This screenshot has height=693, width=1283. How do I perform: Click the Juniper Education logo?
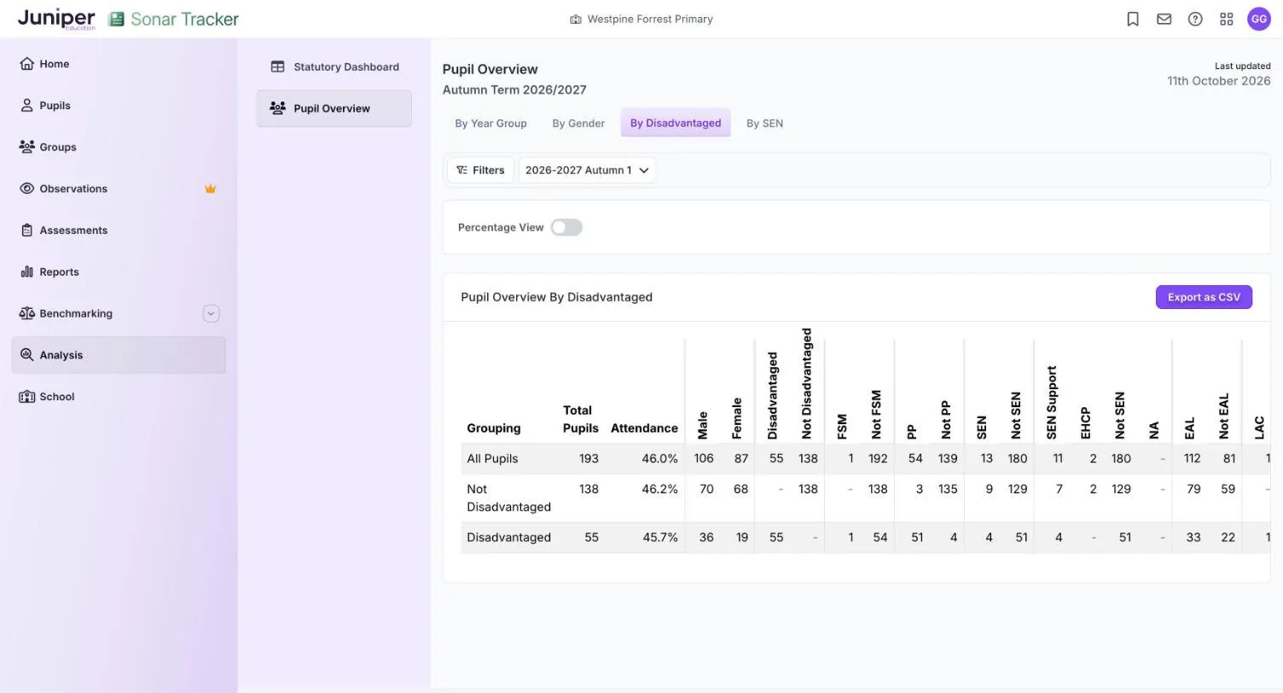click(x=56, y=19)
